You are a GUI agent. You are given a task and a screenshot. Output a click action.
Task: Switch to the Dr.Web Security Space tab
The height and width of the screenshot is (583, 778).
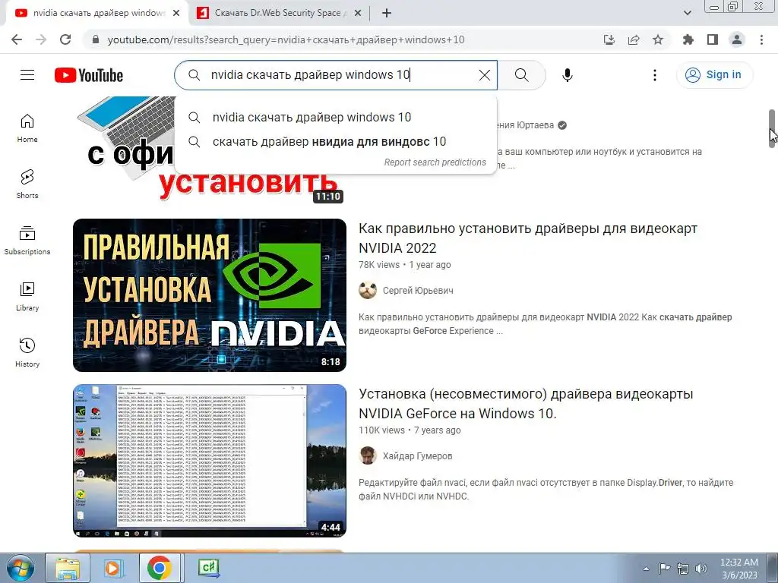(x=280, y=14)
